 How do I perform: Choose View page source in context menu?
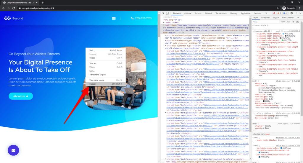point(106,80)
